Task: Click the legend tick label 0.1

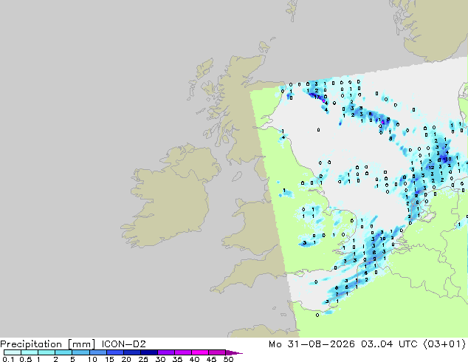Action: [8, 359]
